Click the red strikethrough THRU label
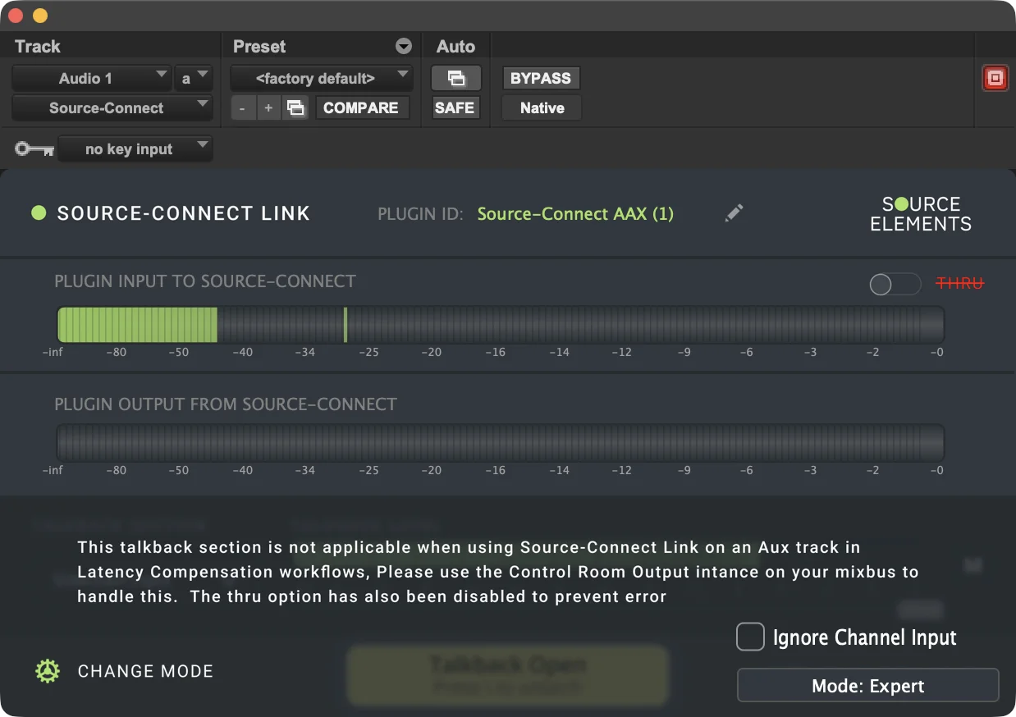The height and width of the screenshot is (717, 1016). (960, 283)
